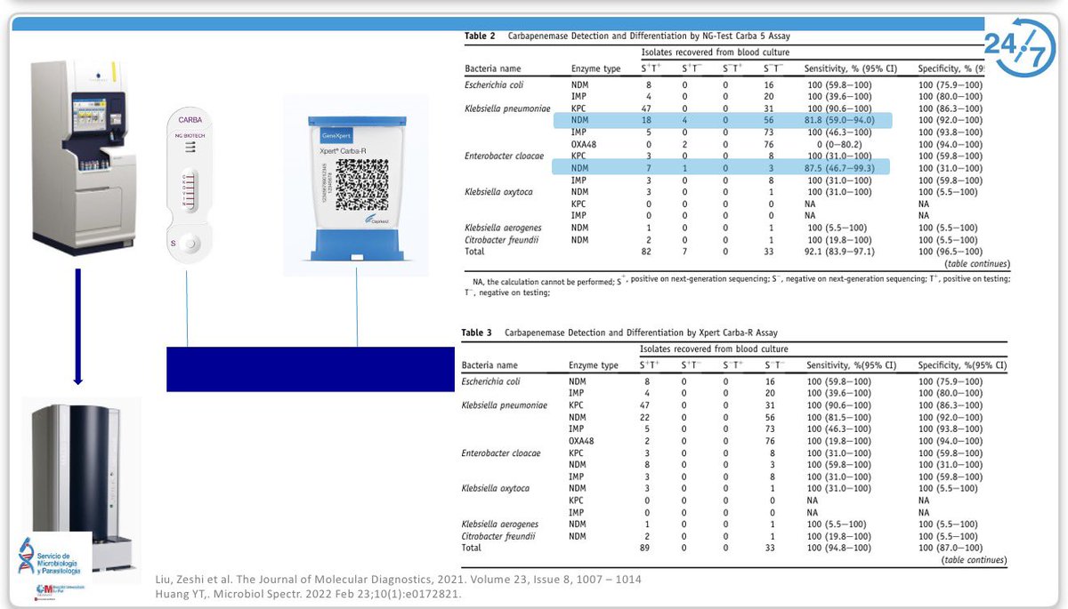Screen dimensions: 1068x609
Task: Click Citrobacter freundii in Table 3
Action: pyautogui.click(x=498, y=537)
